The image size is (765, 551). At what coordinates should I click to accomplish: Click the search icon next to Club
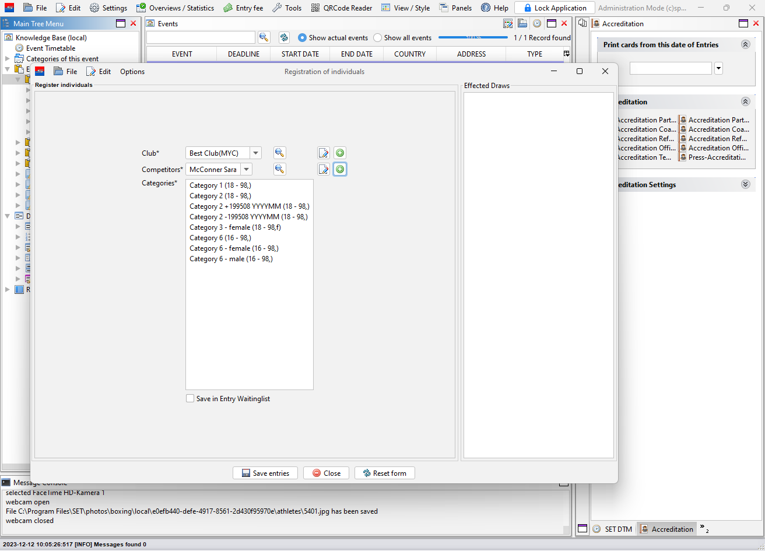(280, 153)
